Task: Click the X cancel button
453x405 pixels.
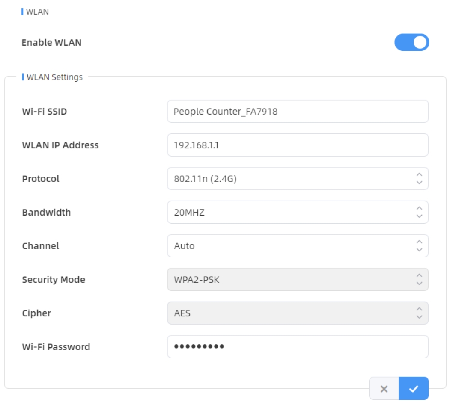Action: [384, 388]
